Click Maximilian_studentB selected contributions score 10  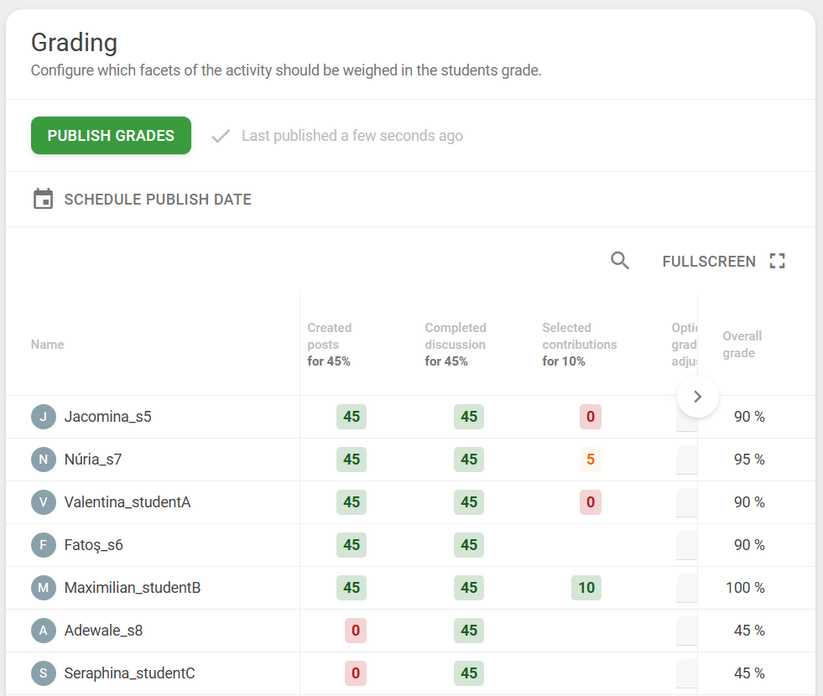586,588
